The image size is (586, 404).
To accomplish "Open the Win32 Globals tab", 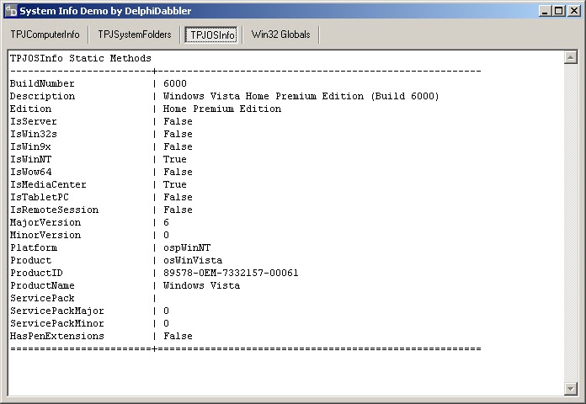I will tap(280, 35).
